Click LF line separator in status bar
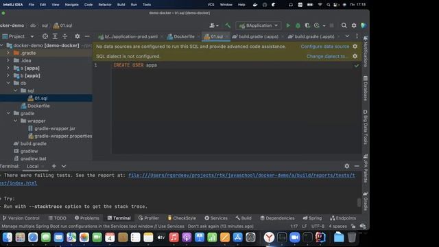This screenshot has height=247, width=439. (x=305, y=226)
